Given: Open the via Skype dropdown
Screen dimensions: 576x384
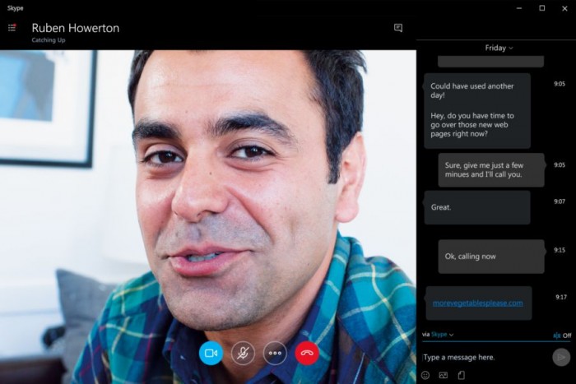Looking at the screenshot, I should tap(438, 335).
